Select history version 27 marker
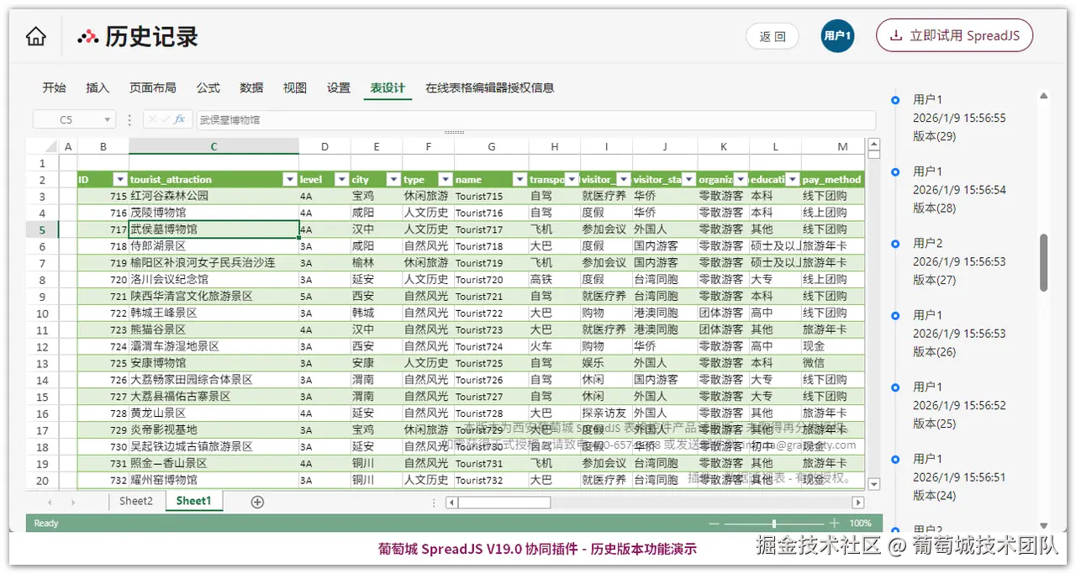 coord(895,244)
